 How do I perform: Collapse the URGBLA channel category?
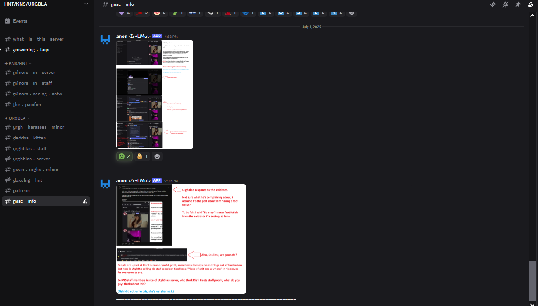17,118
